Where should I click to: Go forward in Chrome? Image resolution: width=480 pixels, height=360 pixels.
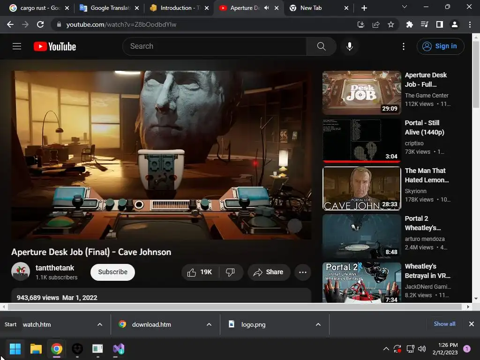tap(25, 24)
